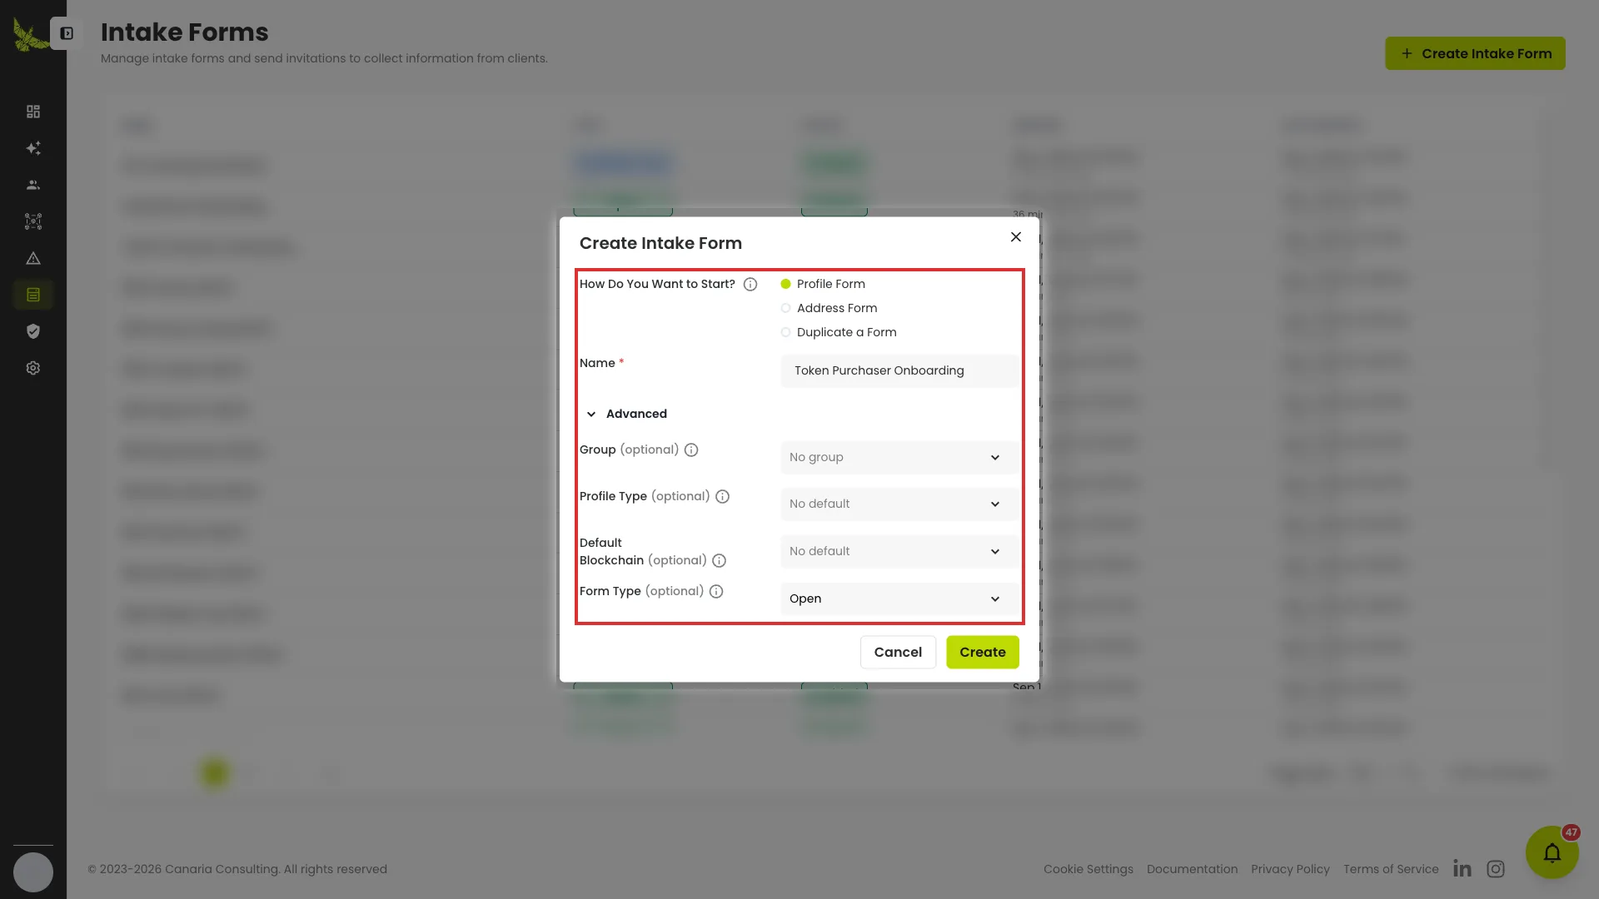The height and width of the screenshot is (899, 1599).
Task: Open the Instagram icon in footer
Action: (1496, 869)
